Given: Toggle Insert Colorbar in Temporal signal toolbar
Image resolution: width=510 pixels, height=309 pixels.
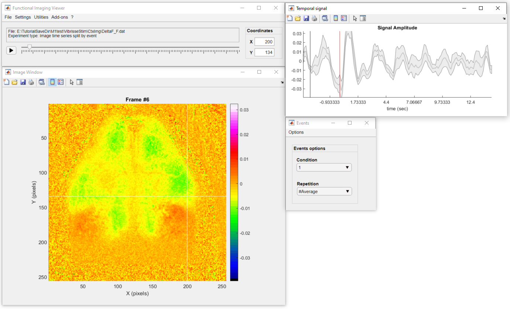Looking at the screenshot, I should coord(336,18).
